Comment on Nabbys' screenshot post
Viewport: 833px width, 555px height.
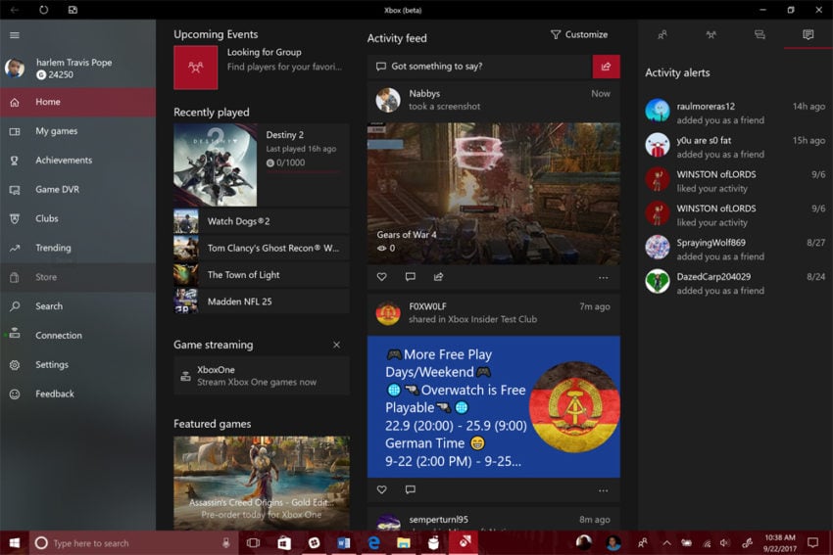(x=410, y=277)
